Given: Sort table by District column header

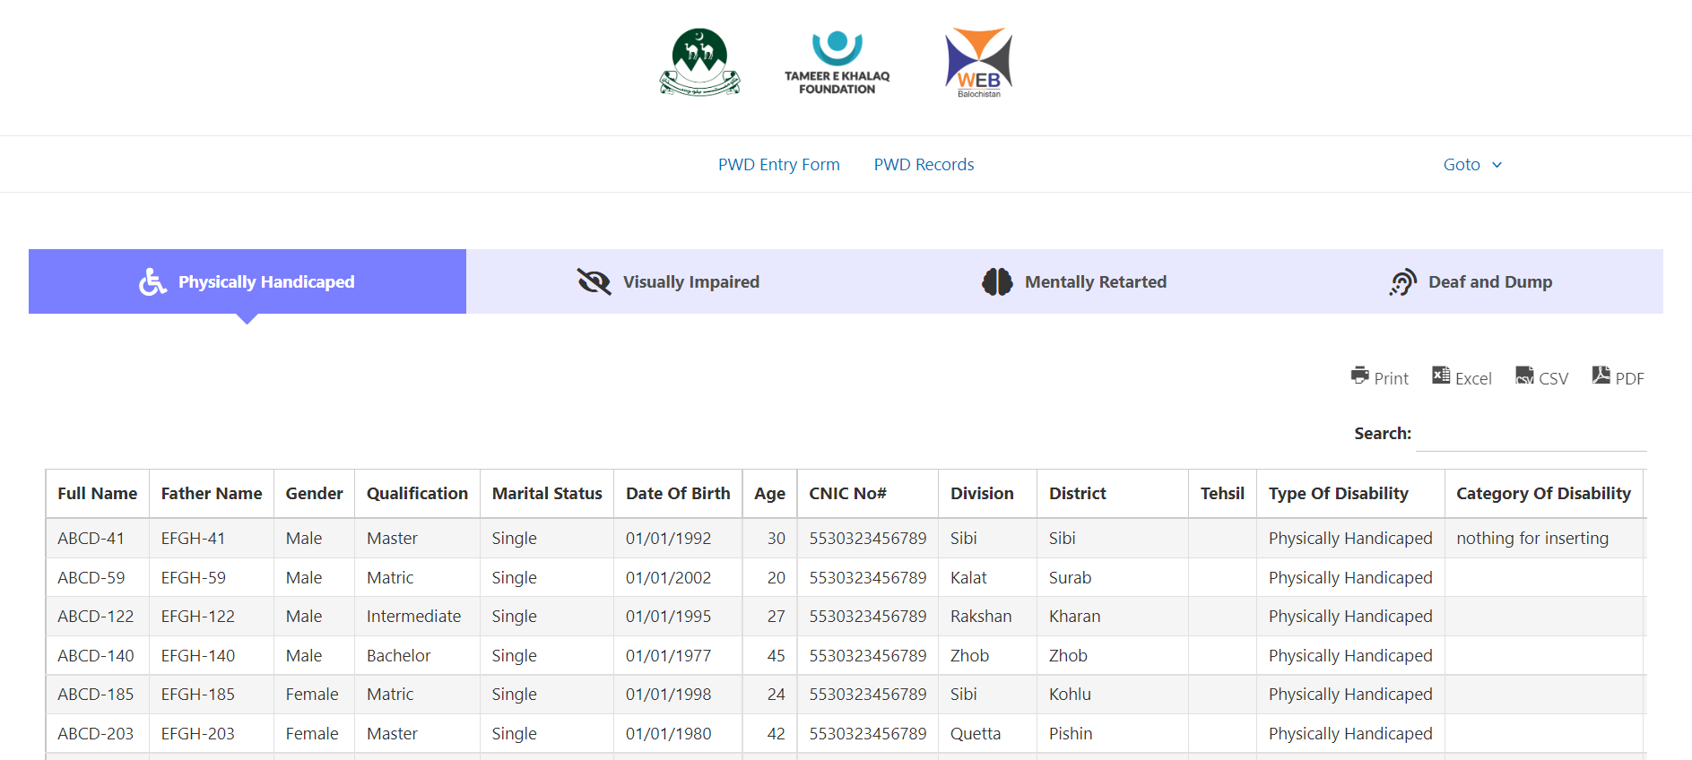Looking at the screenshot, I should (x=1077, y=494).
